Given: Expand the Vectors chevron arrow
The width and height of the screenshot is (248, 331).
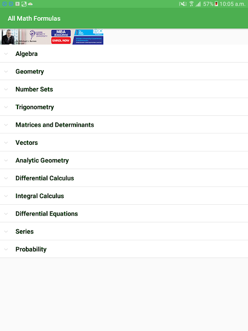Looking at the screenshot, I should pos(6,143).
